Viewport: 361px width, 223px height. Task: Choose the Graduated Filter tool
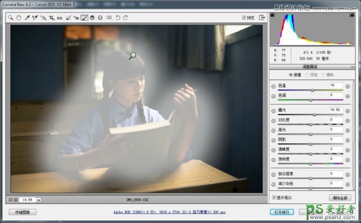[92, 18]
